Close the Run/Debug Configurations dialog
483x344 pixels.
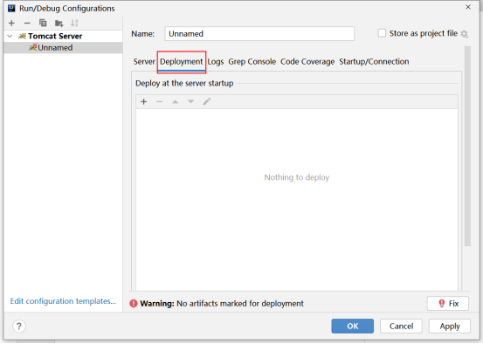(468, 7)
